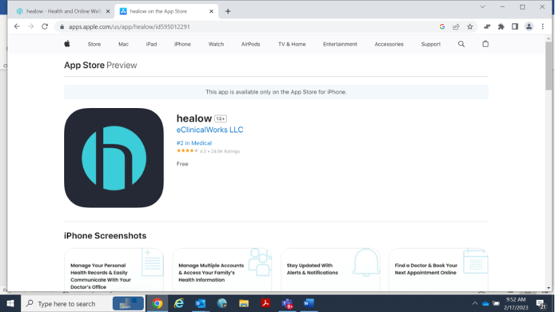This screenshot has height=312, width=555.
Task: Open Apple site search magnifier
Action: click(461, 44)
